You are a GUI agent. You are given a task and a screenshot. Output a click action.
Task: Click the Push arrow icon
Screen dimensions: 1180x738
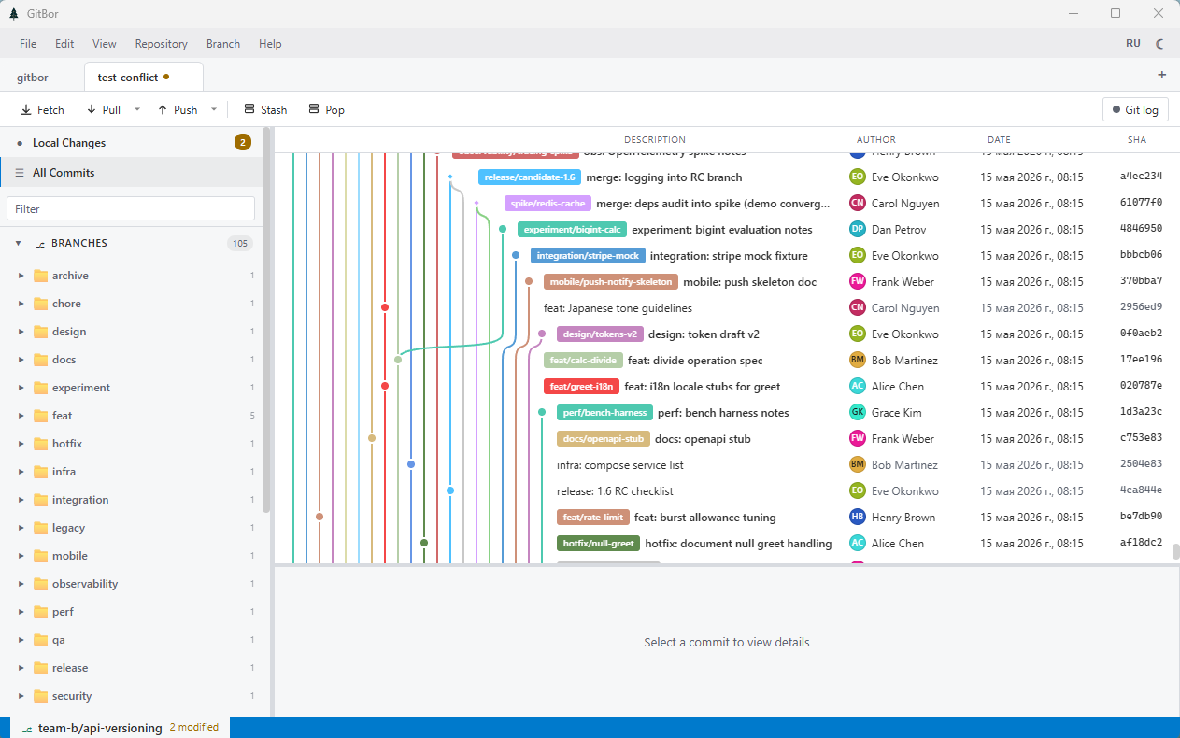(x=163, y=110)
